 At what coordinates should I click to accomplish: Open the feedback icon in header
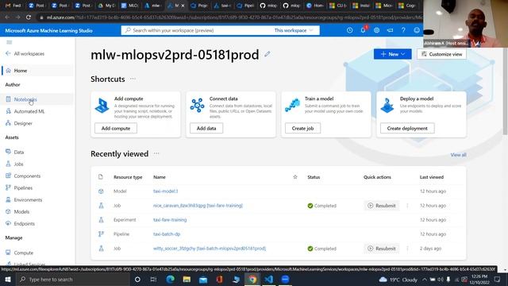(x=390, y=30)
